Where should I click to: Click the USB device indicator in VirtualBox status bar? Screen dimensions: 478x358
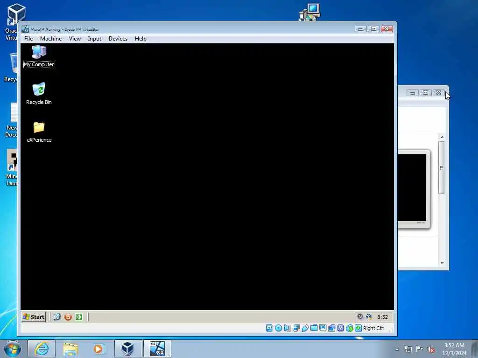pos(305,328)
